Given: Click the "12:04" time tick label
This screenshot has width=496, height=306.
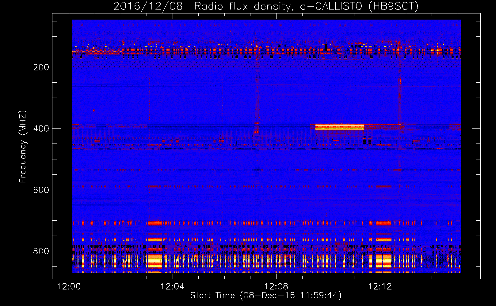Looking at the screenshot, I should tap(173, 286).
